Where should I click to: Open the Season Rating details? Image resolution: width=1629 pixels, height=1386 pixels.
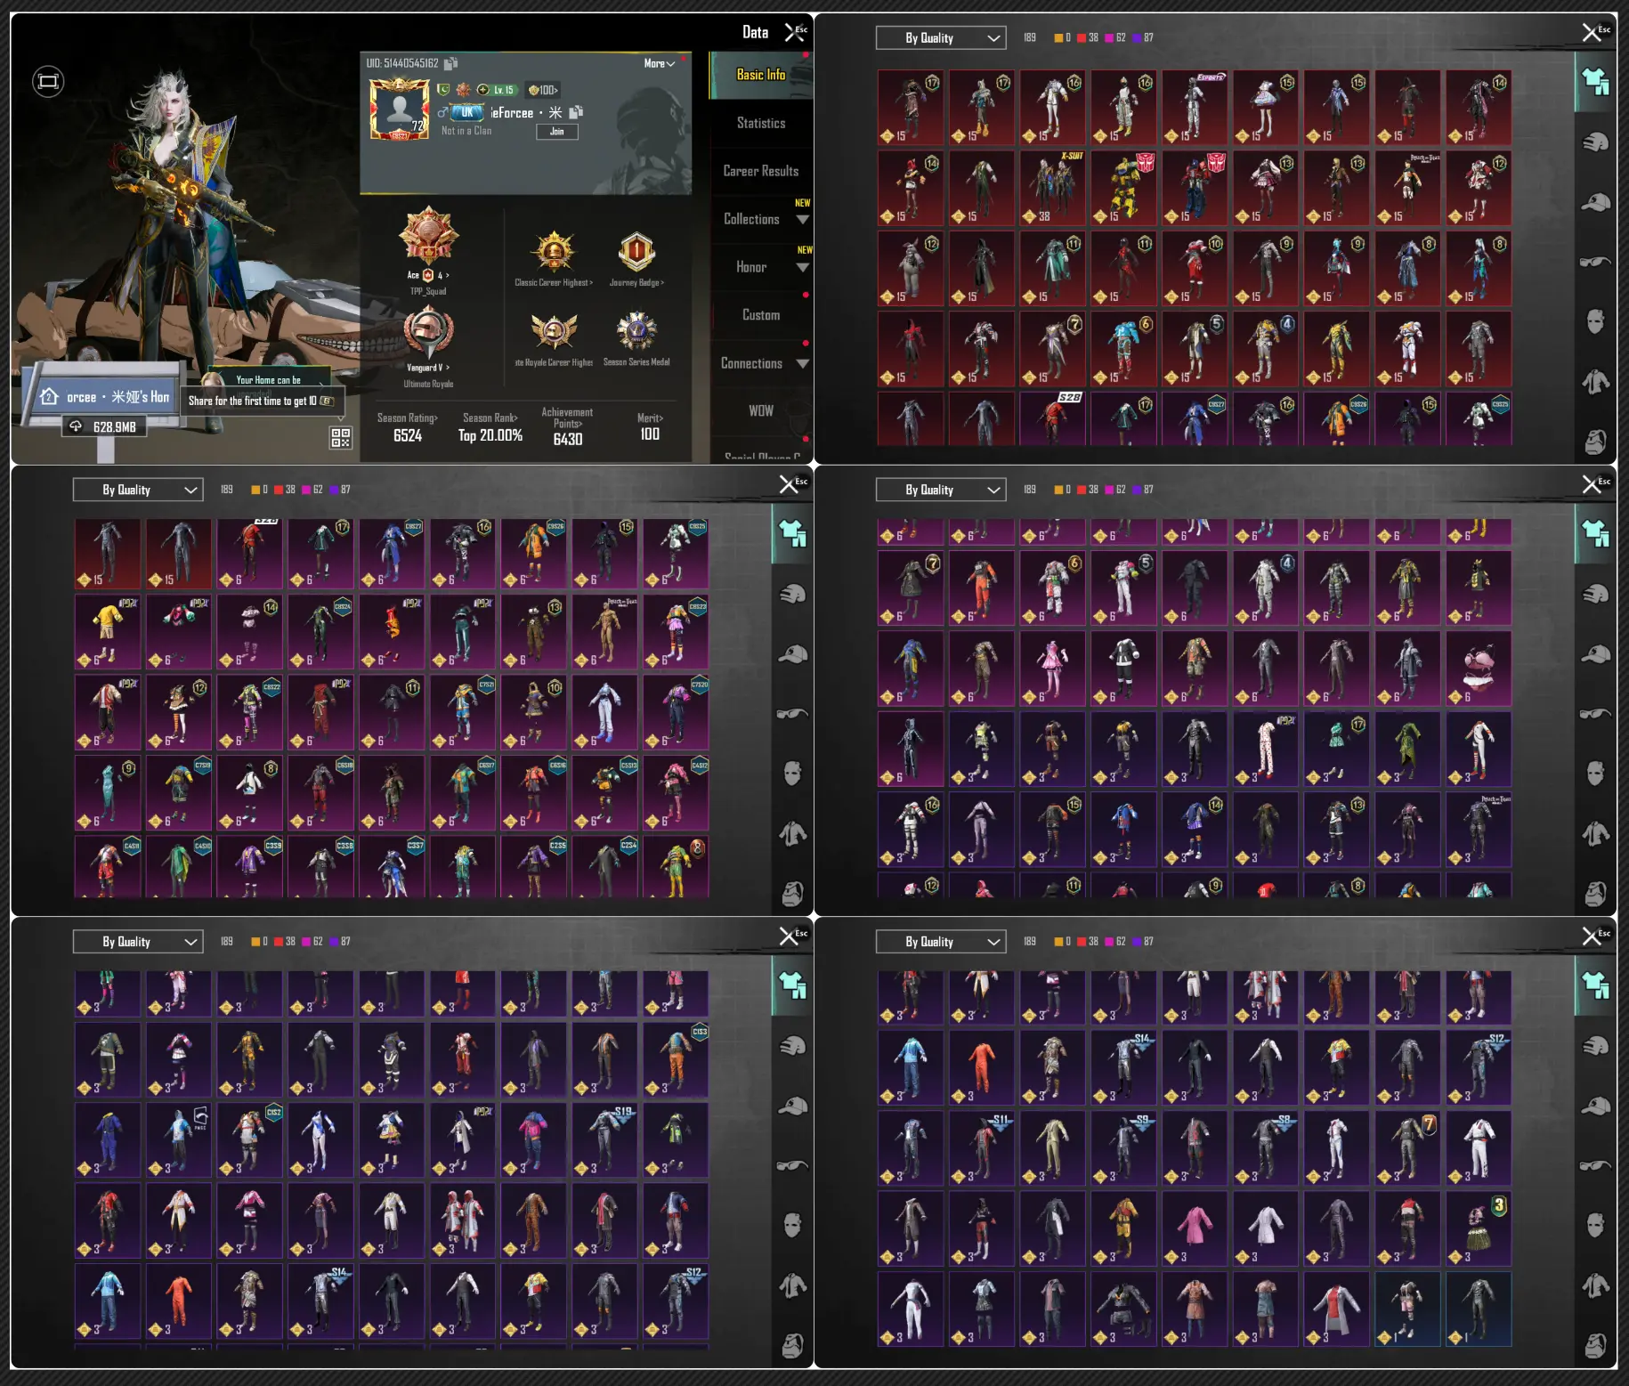click(408, 428)
